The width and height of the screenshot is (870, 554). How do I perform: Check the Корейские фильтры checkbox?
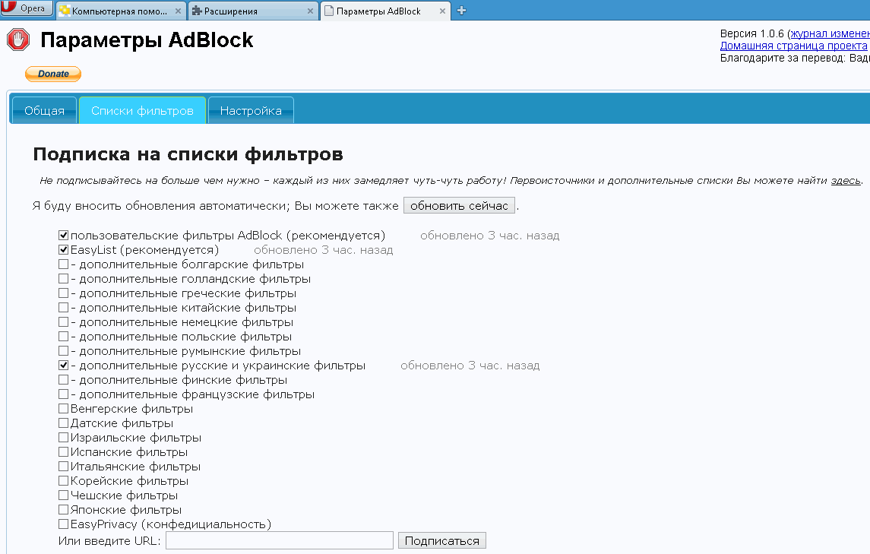(64, 481)
